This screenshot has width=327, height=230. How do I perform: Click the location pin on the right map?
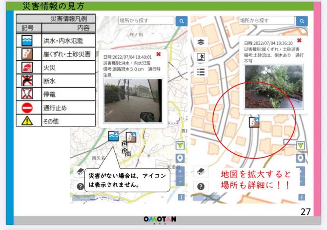tap(301, 158)
